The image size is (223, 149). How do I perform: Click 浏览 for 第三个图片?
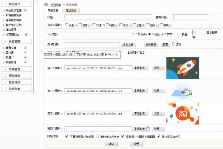point(158,113)
